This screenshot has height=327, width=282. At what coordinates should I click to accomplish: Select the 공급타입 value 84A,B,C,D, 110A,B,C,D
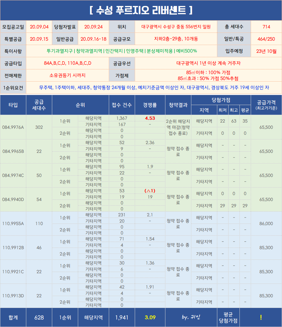(68, 63)
